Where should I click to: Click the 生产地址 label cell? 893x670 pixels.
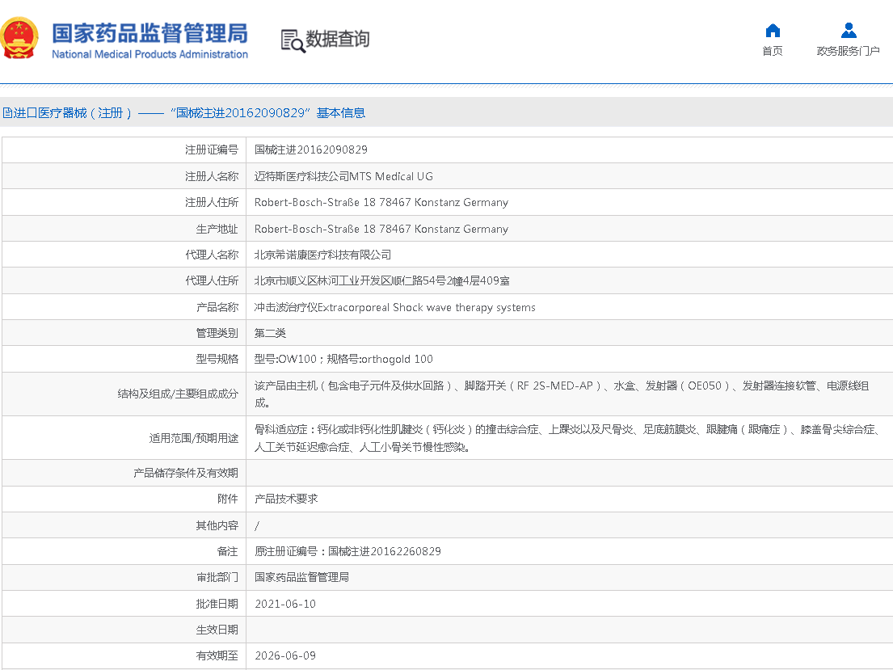click(217, 229)
